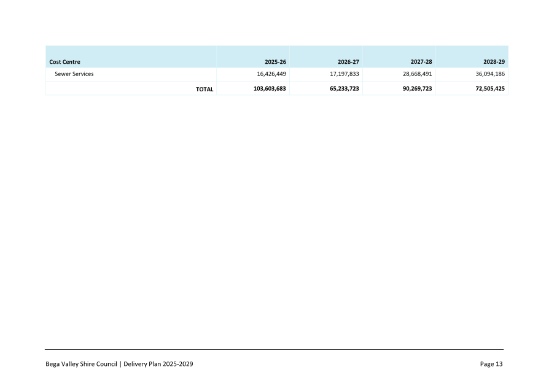Click the 2028-29 column header
The width and height of the screenshot is (538, 380).
[493, 62]
